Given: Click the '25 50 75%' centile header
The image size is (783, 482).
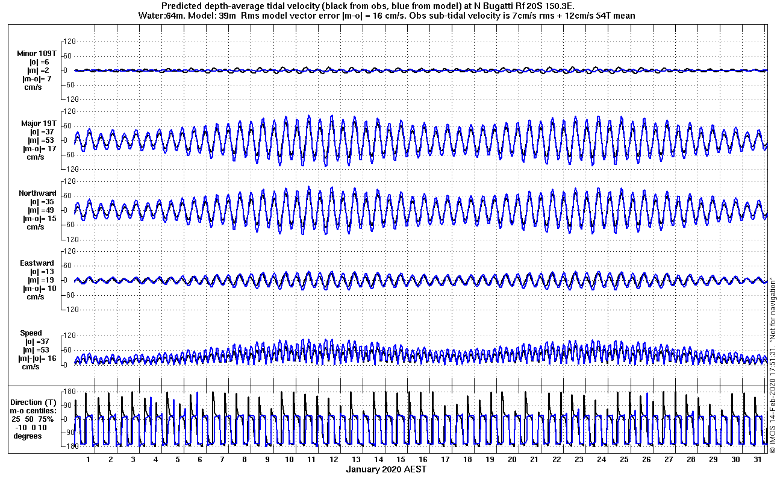Looking at the screenshot, I should point(33,419).
